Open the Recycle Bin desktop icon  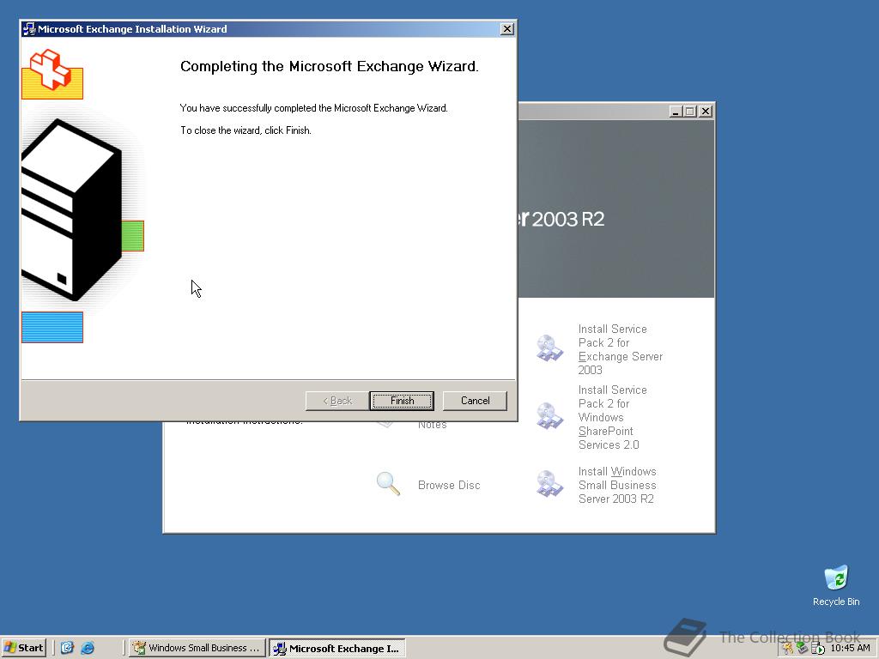836,585
